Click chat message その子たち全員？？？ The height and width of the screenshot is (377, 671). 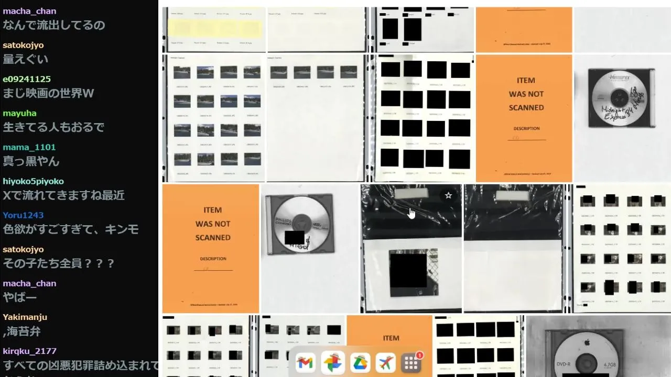point(59,263)
